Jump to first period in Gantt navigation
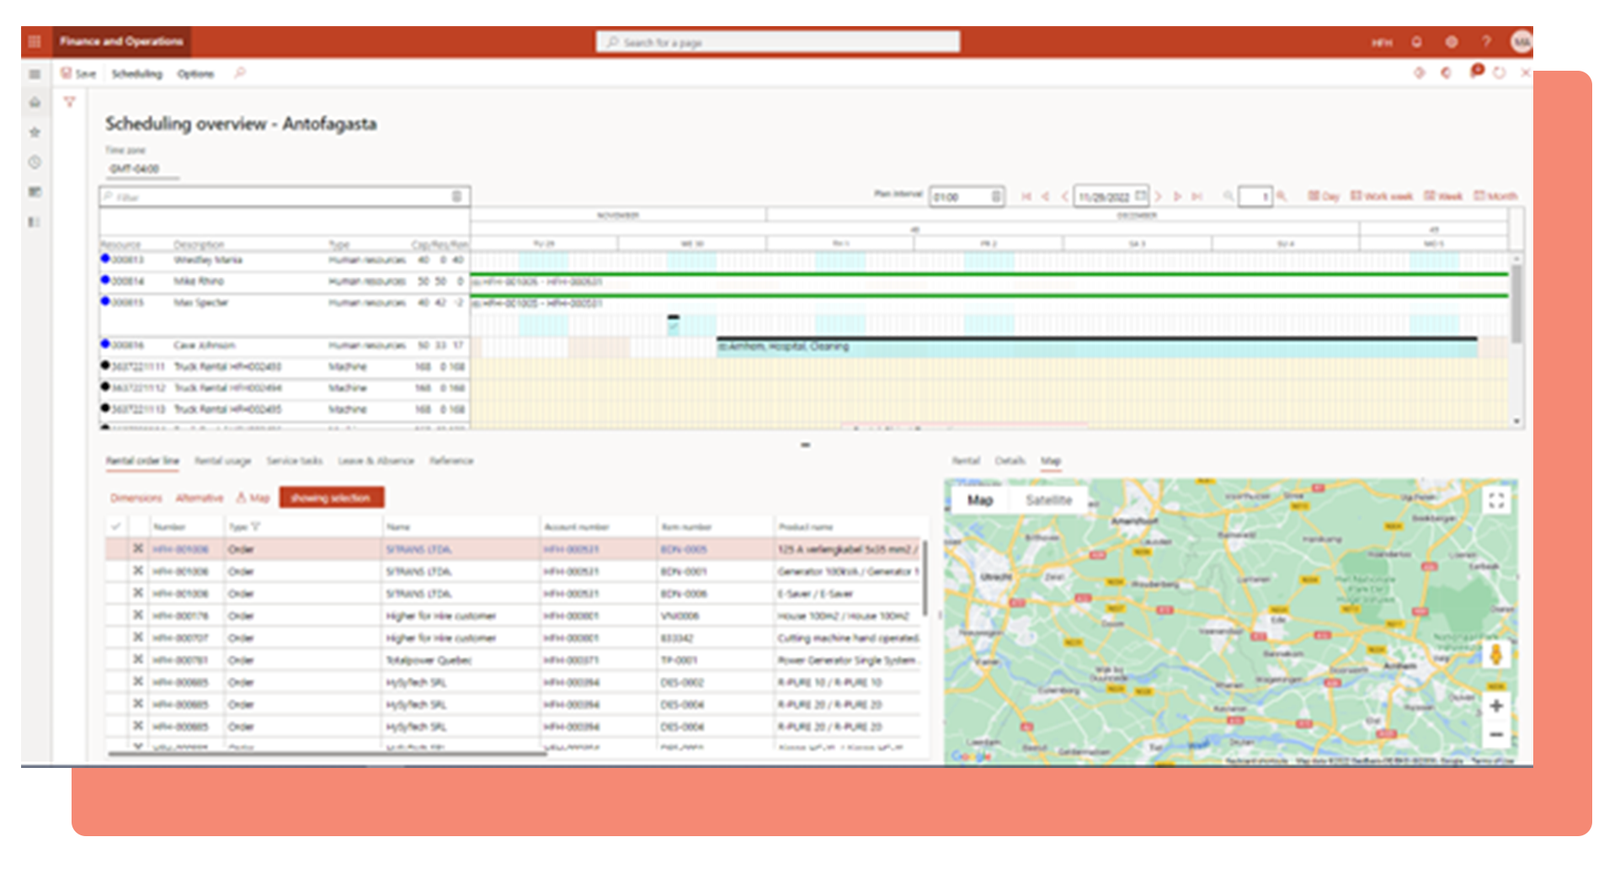1604x869 pixels. 1026,196
